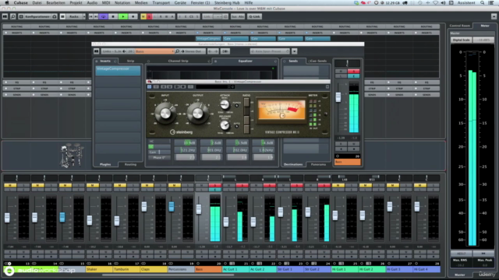This screenshot has height=280, width=499.
Task: Open Spotlight search in the menu bar
Action: pos(483,2)
